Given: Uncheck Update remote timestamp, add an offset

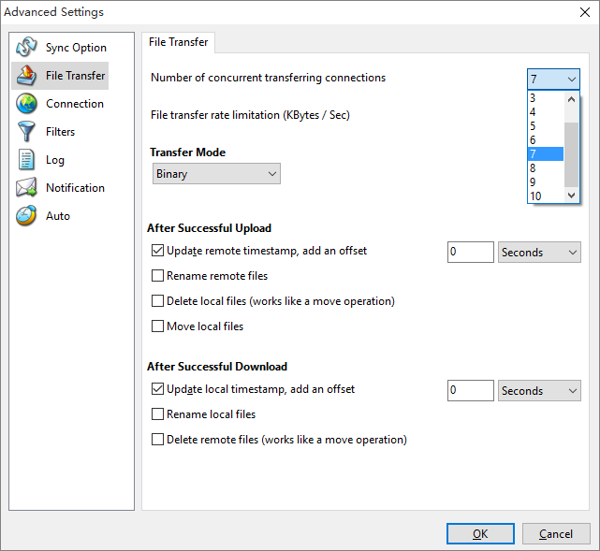Looking at the screenshot, I should pyautogui.click(x=157, y=251).
